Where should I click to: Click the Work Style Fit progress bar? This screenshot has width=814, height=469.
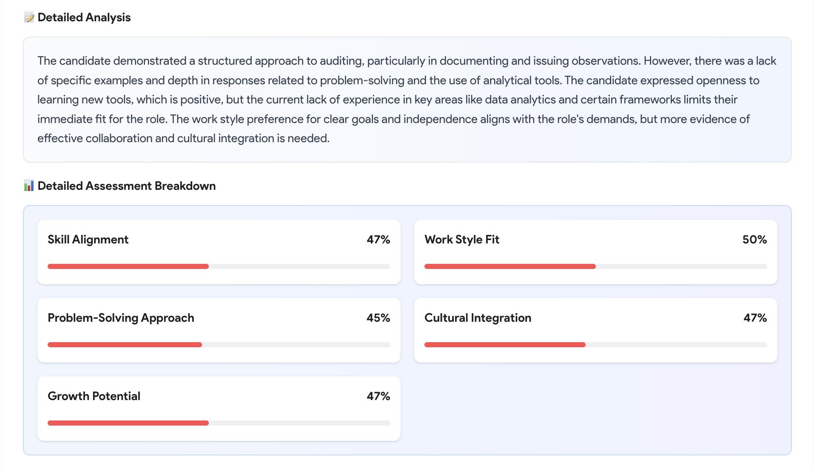(595, 266)
